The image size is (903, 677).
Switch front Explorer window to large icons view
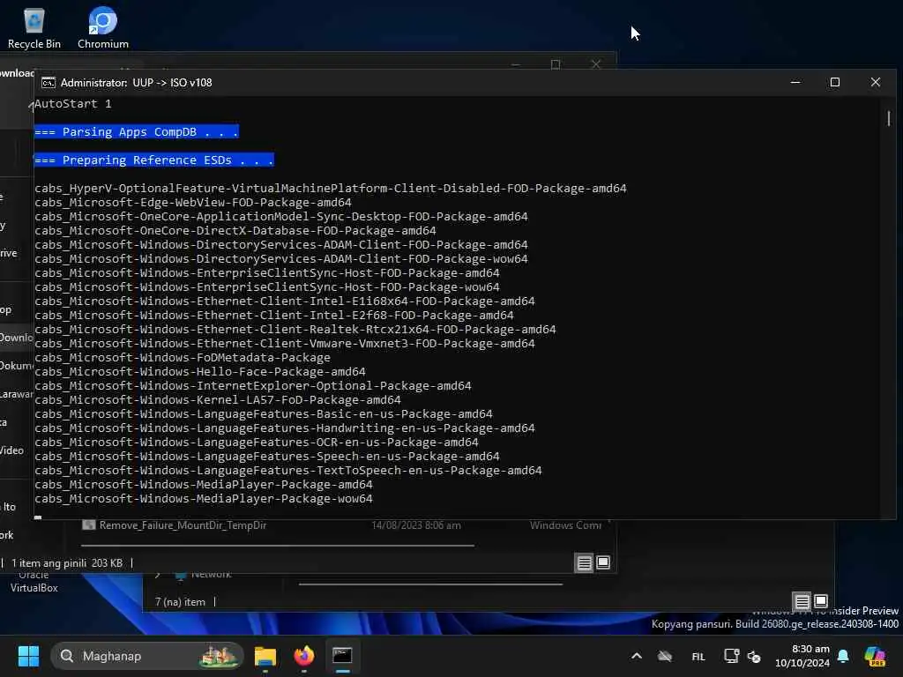click(603, 562)
